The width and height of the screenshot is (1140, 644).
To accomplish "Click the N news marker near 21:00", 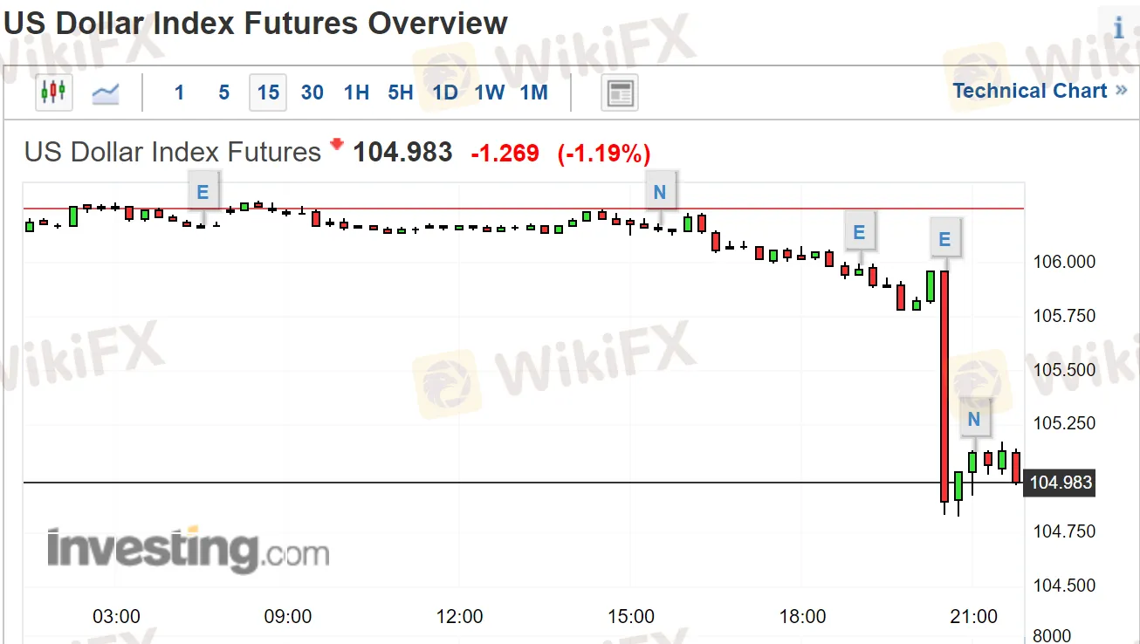I will tap(974, 420).
